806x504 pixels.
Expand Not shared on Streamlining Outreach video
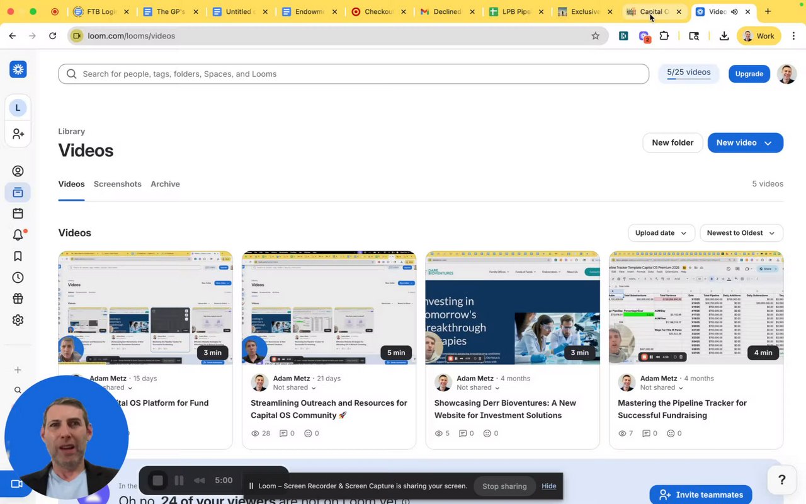point(294,388)
